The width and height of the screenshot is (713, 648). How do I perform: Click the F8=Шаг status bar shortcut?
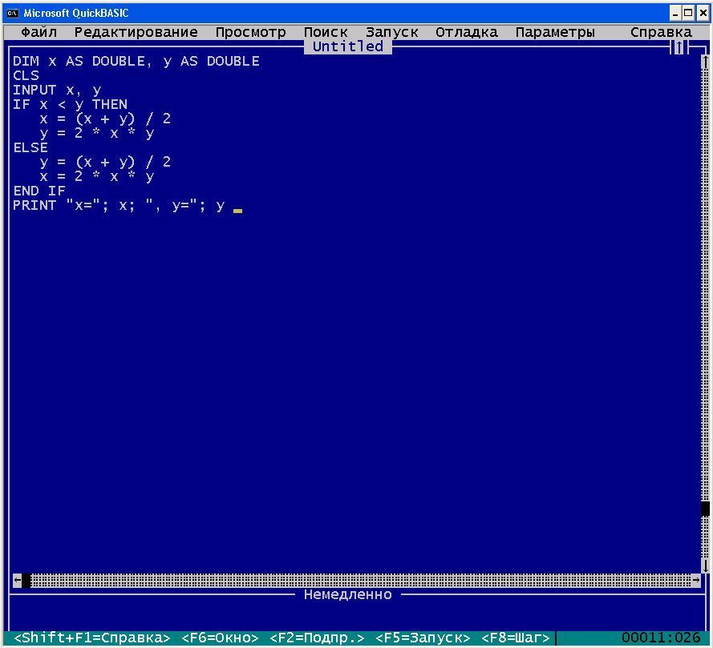tap(516, 638)
